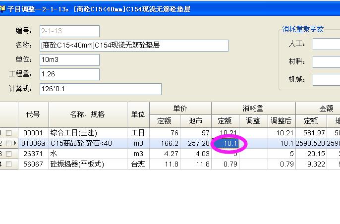Image resolution: width=340 pixels, height=224 pixels.
Task: Select 地市 unit price 57
Action: tap(196, 133)
